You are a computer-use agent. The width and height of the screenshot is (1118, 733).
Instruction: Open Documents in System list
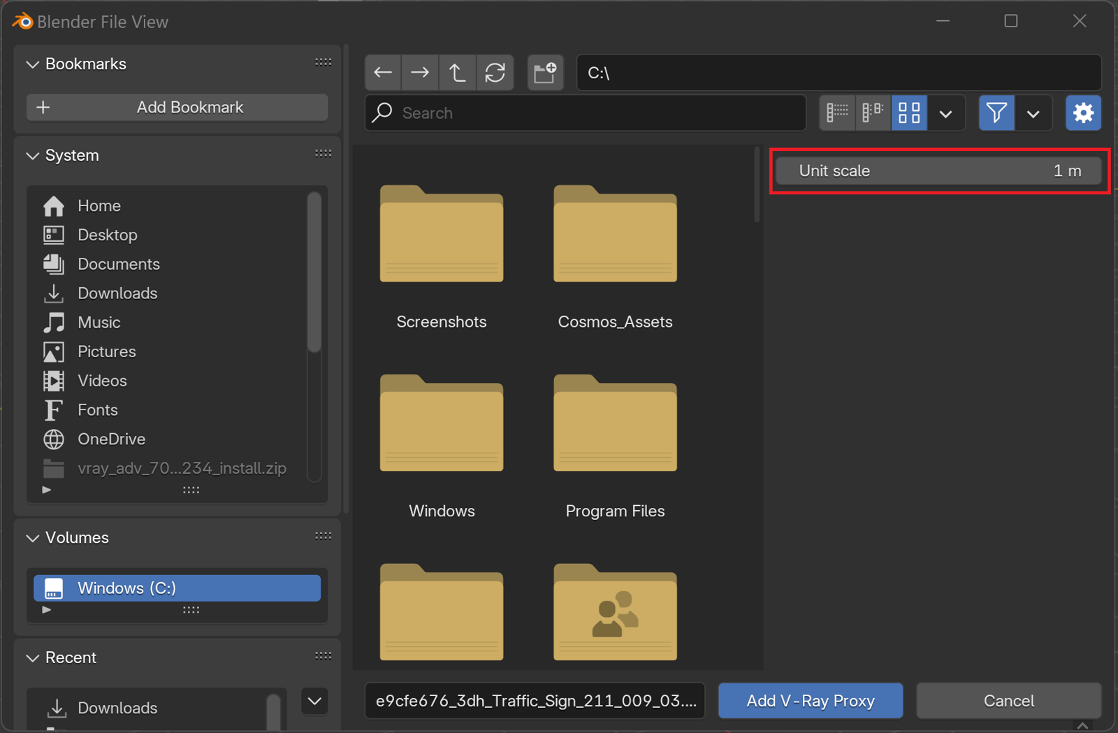170,264
